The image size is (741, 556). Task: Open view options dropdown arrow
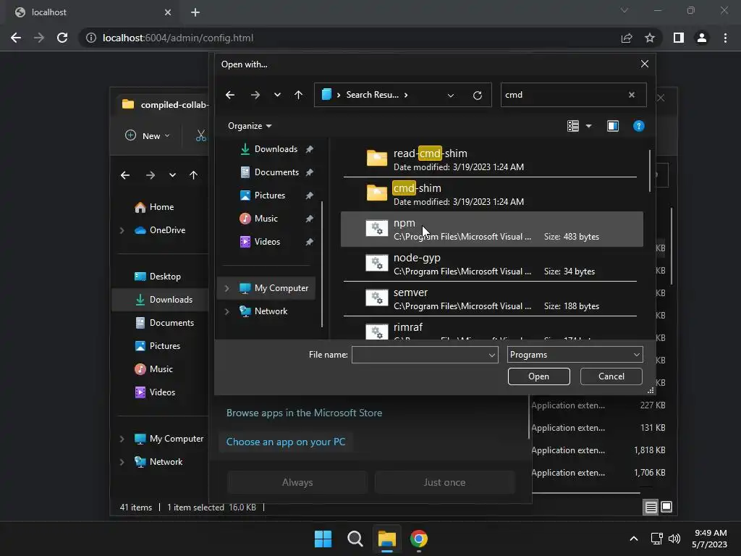click(x=588, y=126)
